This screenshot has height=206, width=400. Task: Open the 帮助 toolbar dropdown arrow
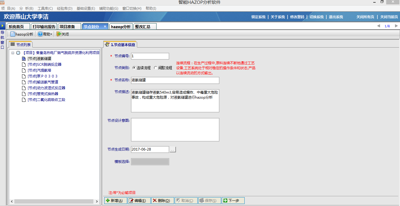coord(51,34)
